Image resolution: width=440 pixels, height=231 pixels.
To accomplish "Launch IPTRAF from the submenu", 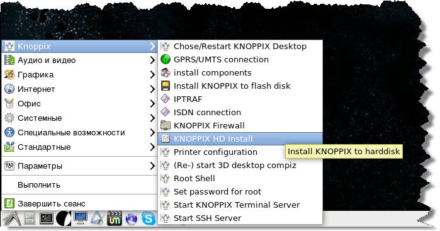I will (240, 99).
